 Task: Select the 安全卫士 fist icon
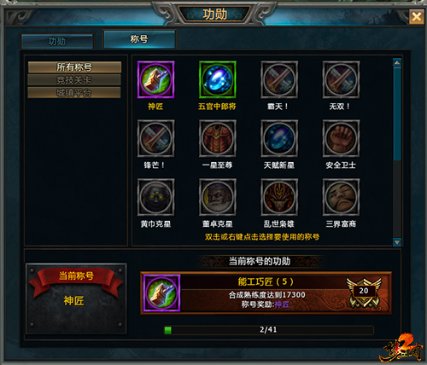(x=341, y=138)
